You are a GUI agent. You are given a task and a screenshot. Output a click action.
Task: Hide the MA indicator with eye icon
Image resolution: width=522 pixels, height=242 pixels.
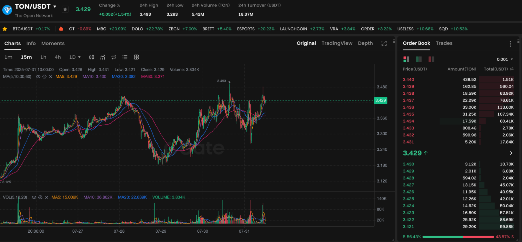38,77
